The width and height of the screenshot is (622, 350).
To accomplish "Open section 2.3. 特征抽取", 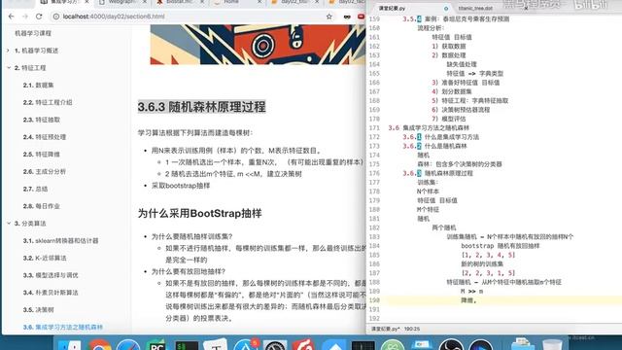I will click(x=42, y=120).
